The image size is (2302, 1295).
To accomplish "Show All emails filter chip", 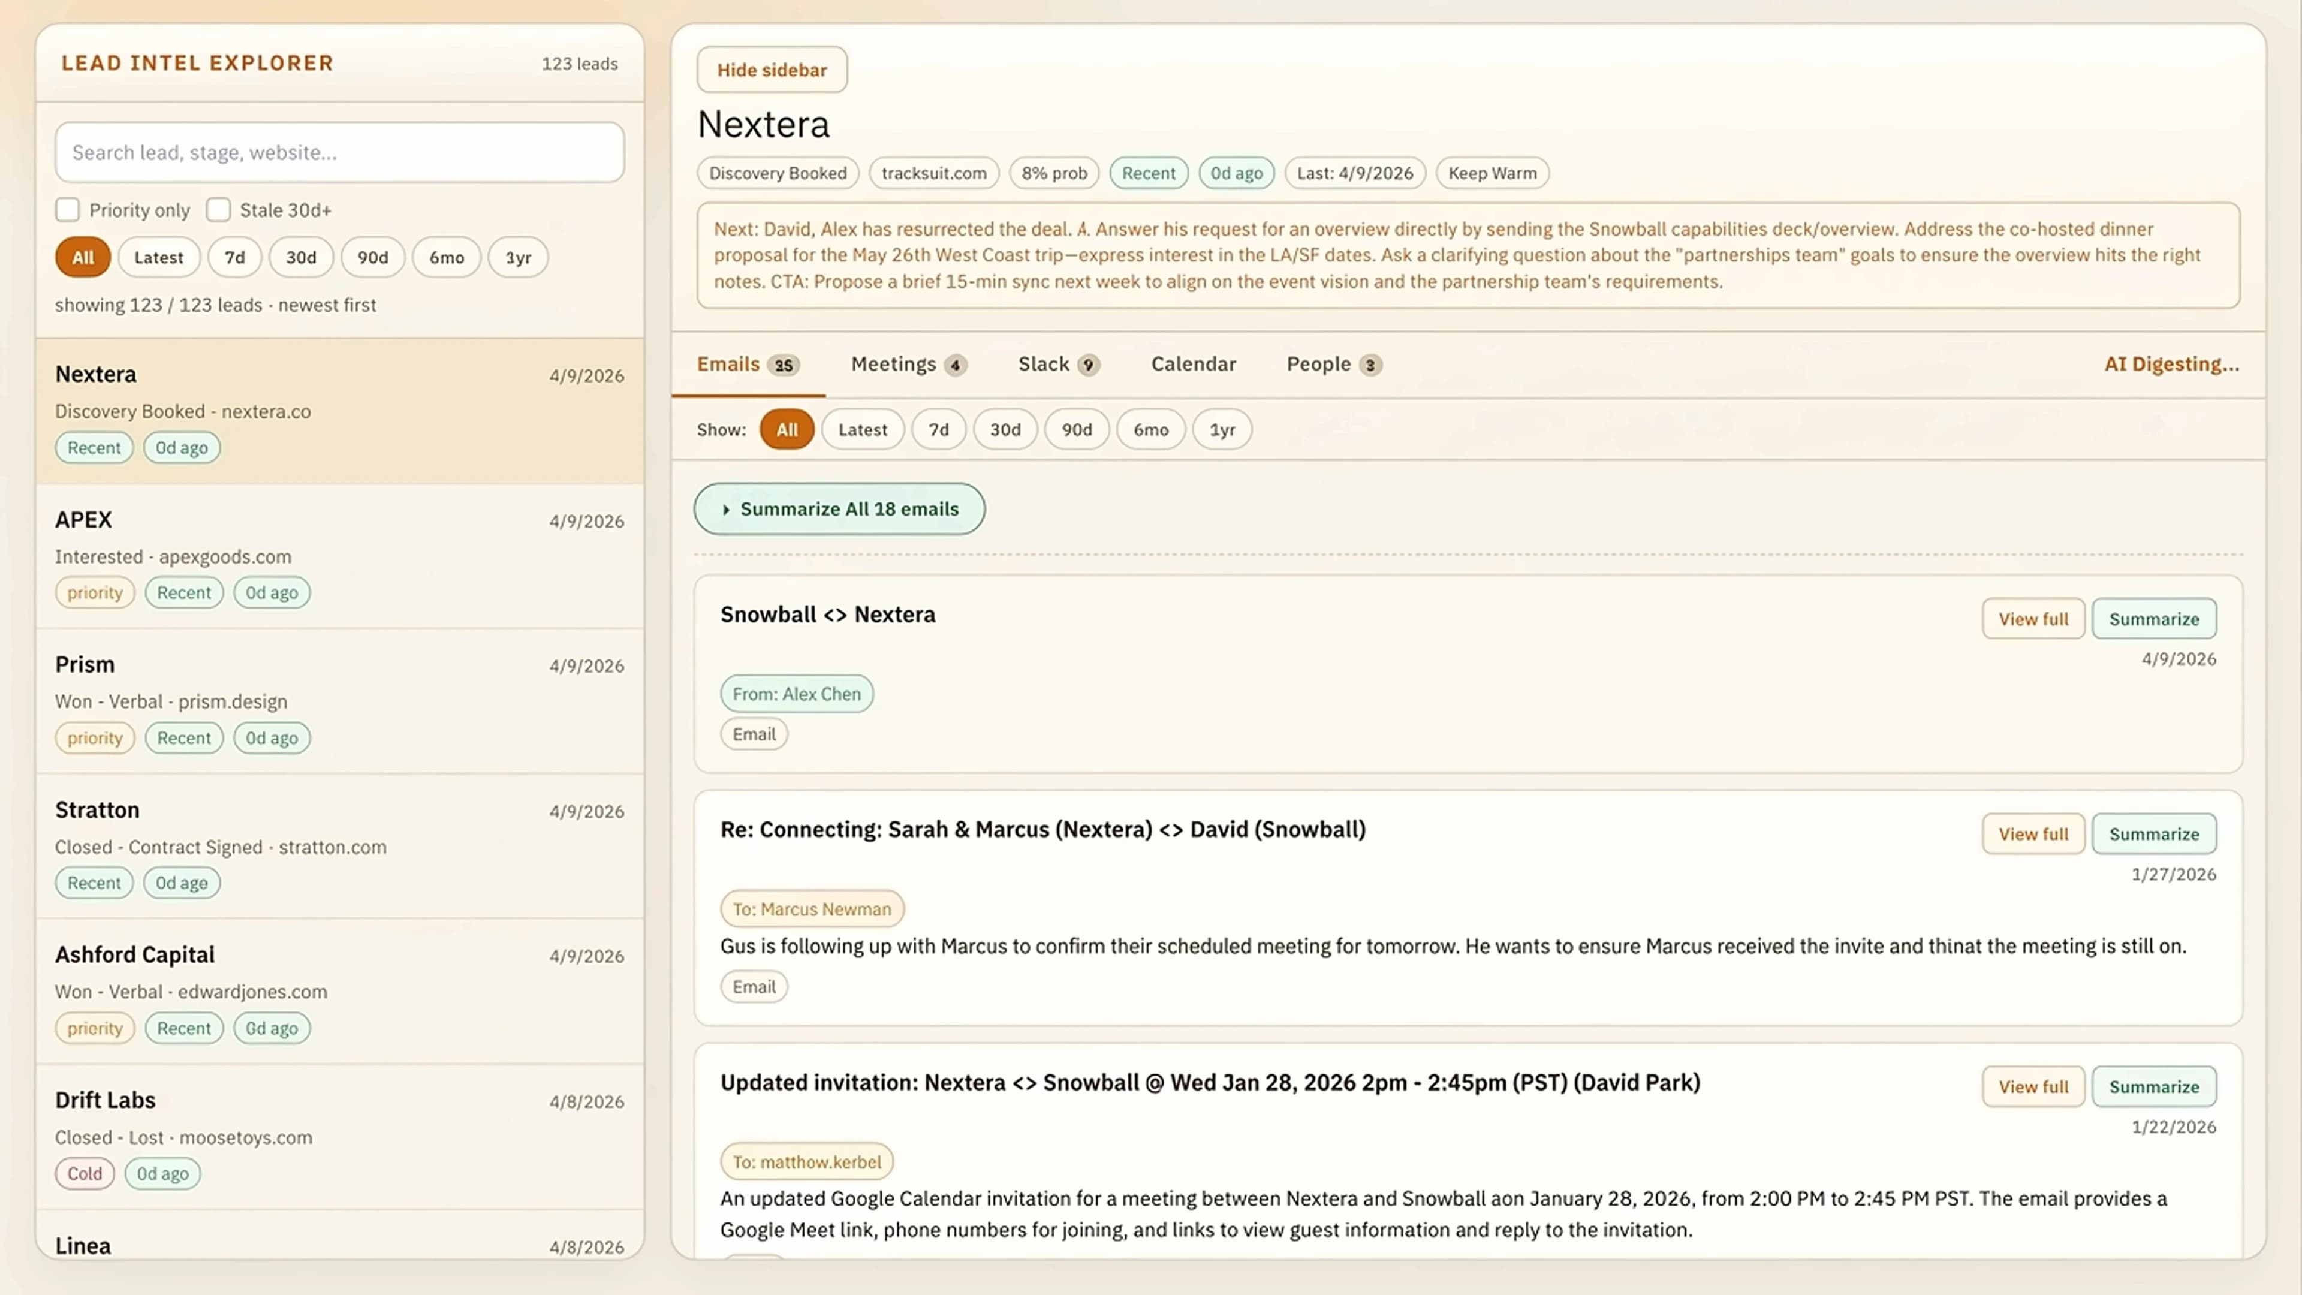I will click(787, 430).
